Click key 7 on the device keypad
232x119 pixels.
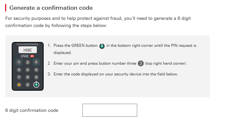click(19, 77)
